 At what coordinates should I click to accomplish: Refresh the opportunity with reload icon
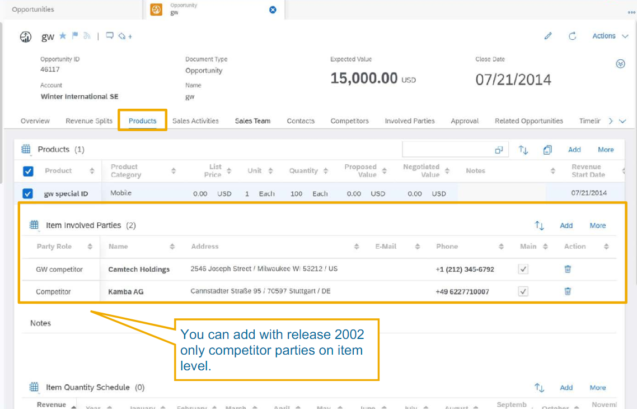[x=573, y=36]
